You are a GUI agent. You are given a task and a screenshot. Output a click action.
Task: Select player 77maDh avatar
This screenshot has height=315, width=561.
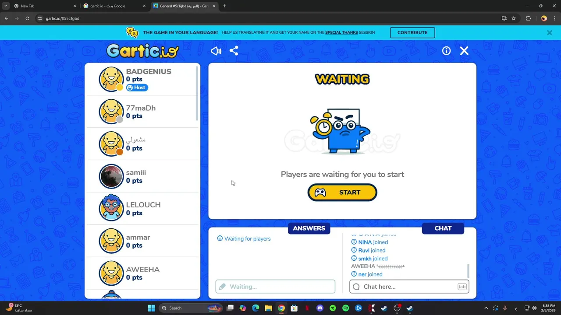click(111, 112)
